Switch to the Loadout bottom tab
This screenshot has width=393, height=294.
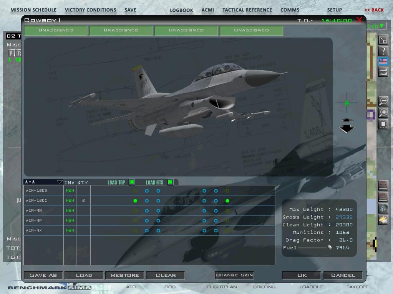coord(311,287)
